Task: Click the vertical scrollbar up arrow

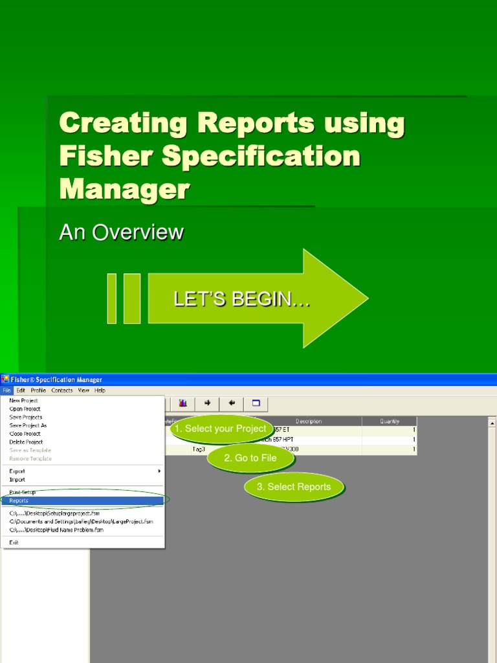Action: (x=492, y=422)
